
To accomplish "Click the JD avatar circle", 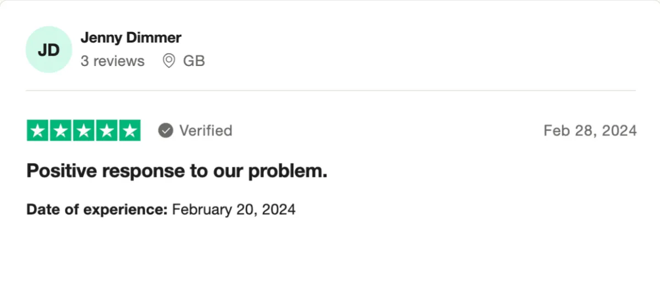I will click(49, 50).
